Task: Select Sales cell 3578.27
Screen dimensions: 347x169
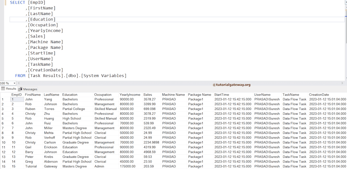Action: [151, 99]
